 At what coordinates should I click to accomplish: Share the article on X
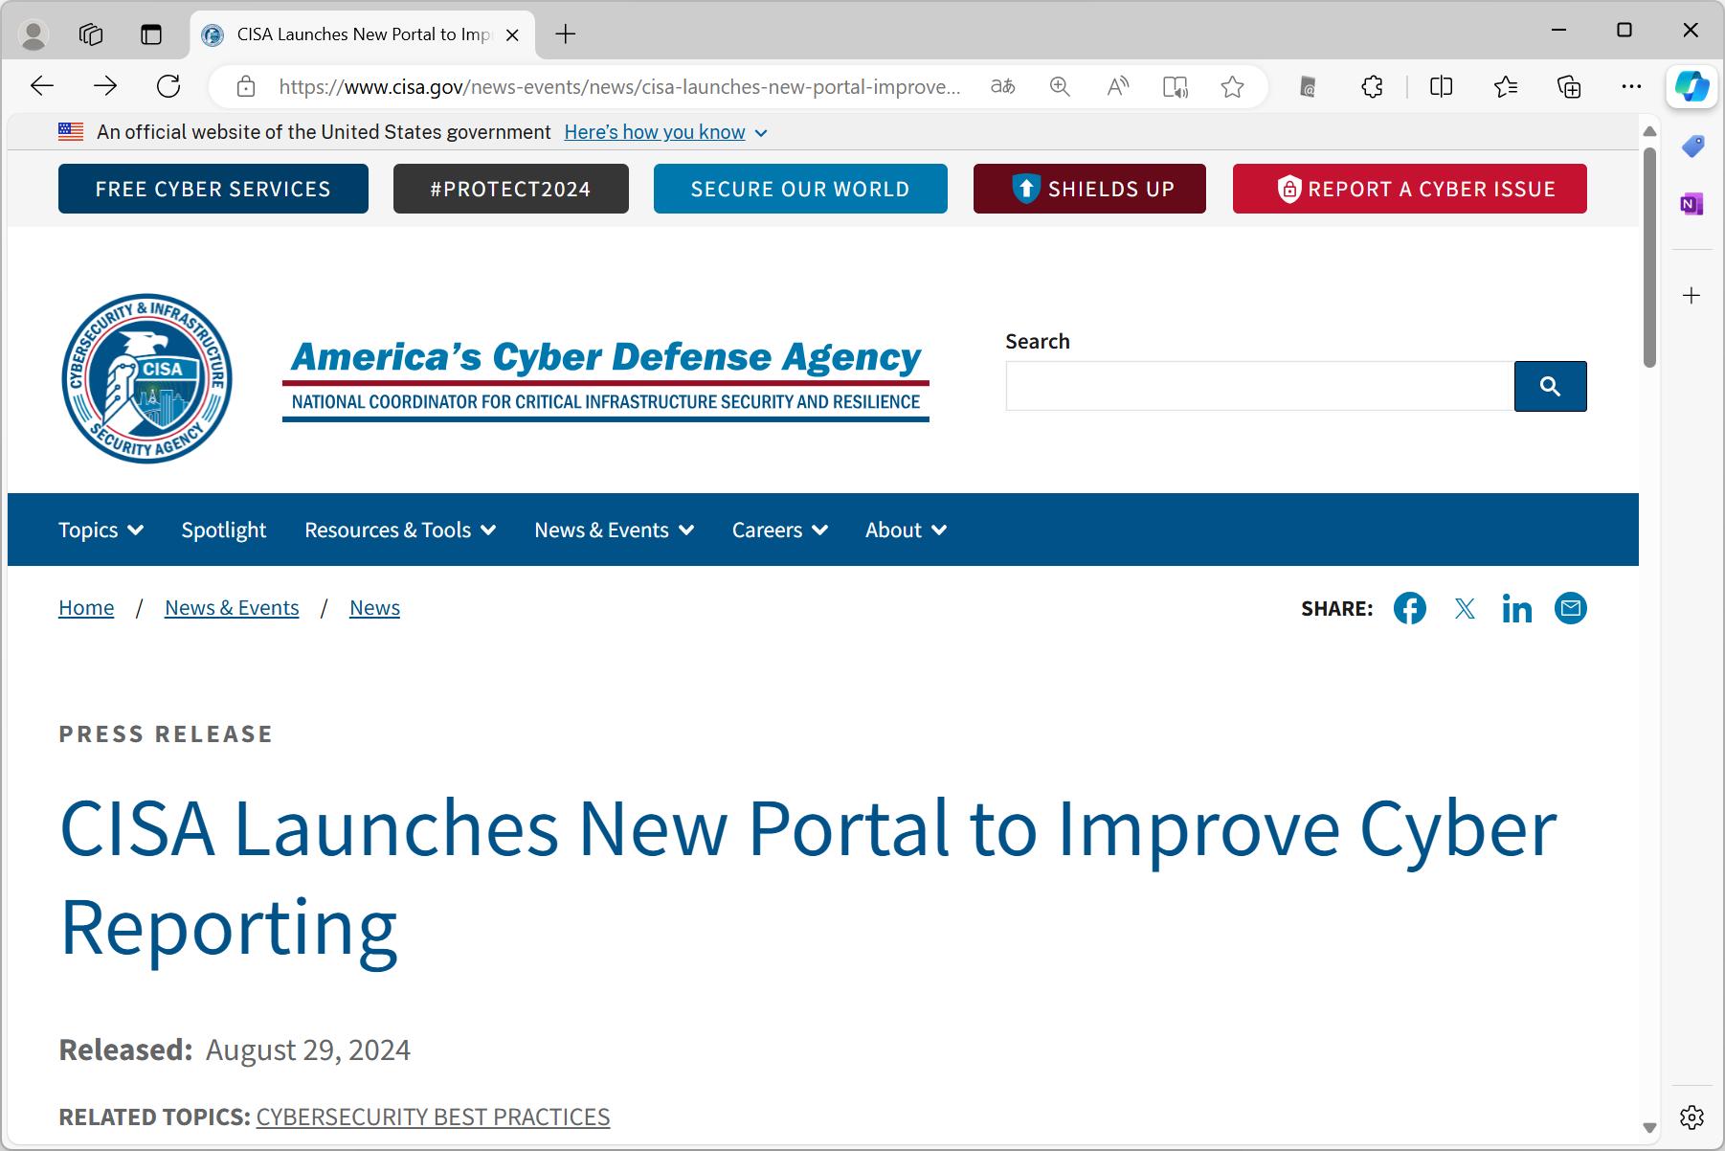tap(1465, 608)
